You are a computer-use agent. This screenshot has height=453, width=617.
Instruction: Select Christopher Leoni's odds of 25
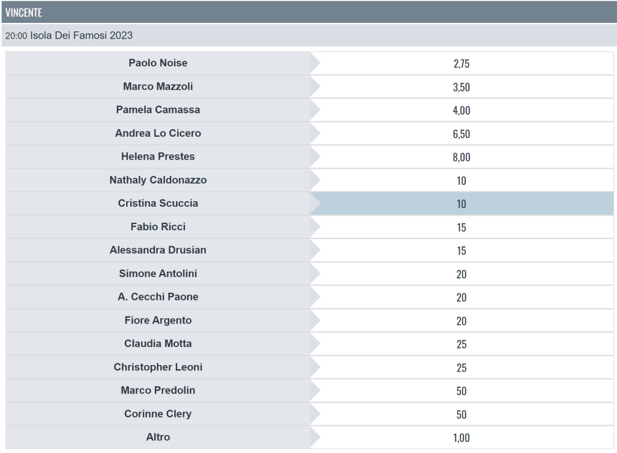(462, 367)
